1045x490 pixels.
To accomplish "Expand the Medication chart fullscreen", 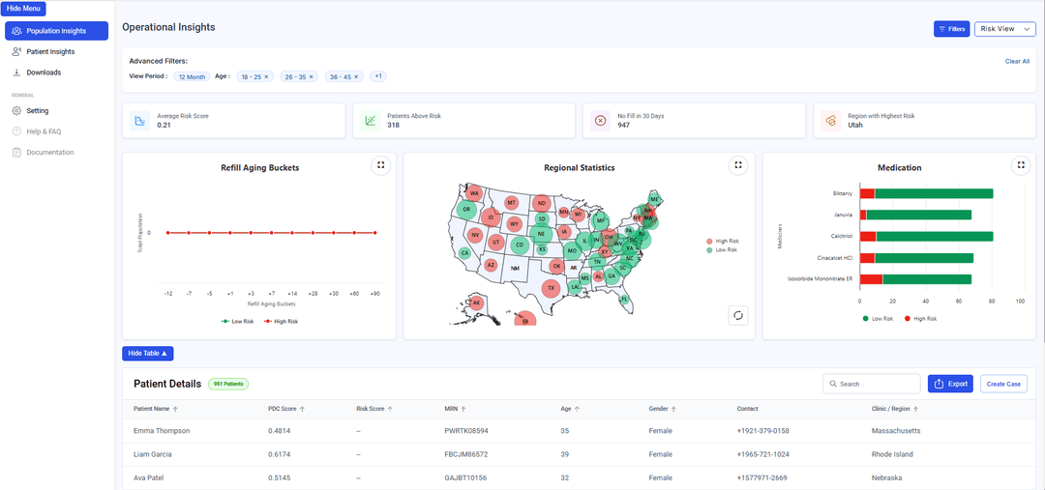I will pos(1020,165).
